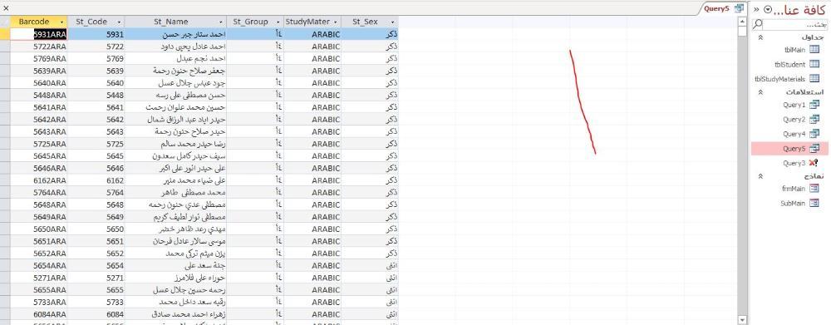Collapse the tables group in navigation pane

(760, 37)
